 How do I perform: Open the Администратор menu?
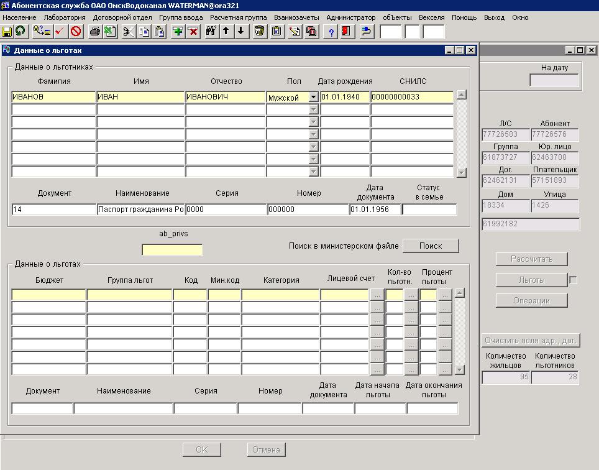point(350,17)
